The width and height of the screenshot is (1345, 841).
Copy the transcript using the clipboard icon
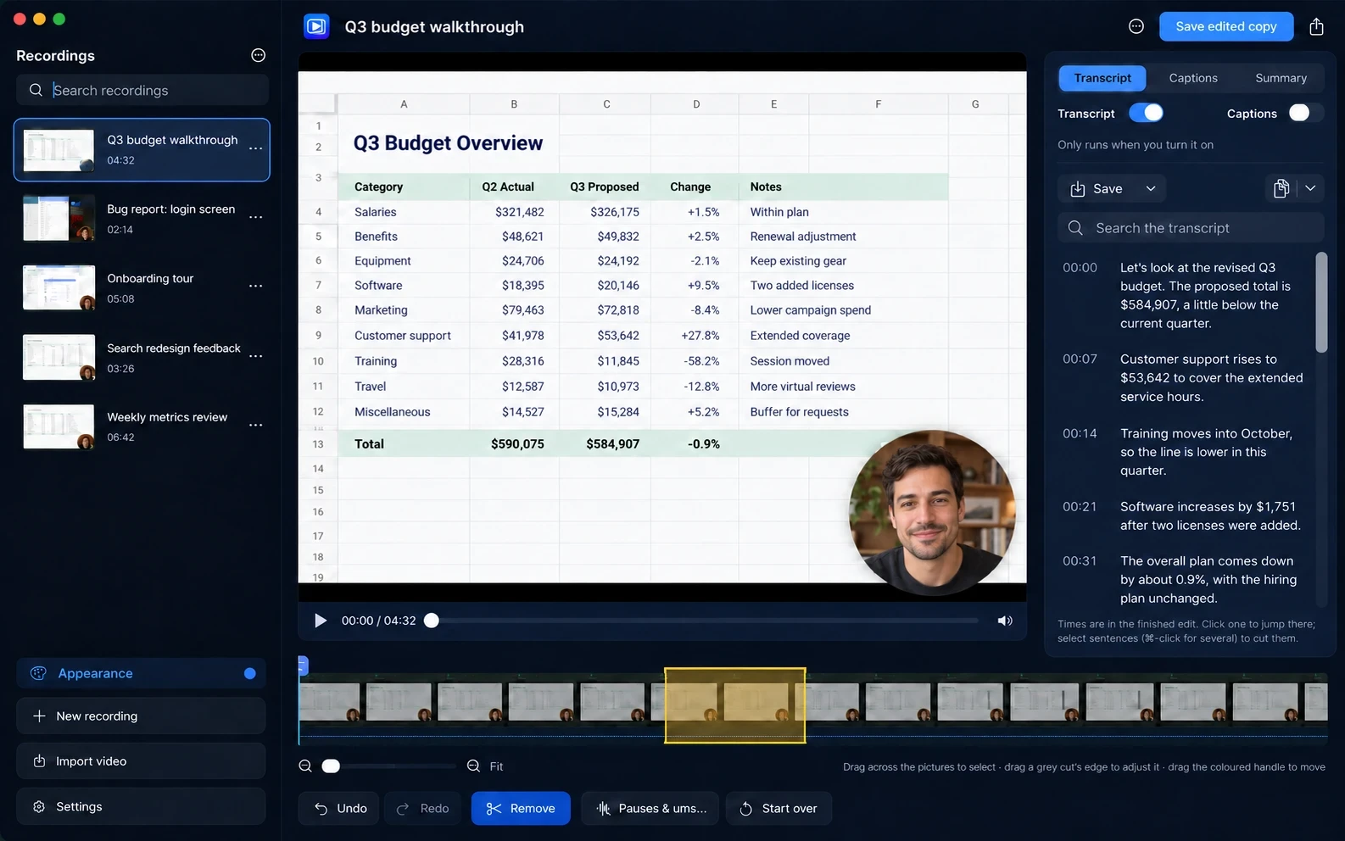1281,188
